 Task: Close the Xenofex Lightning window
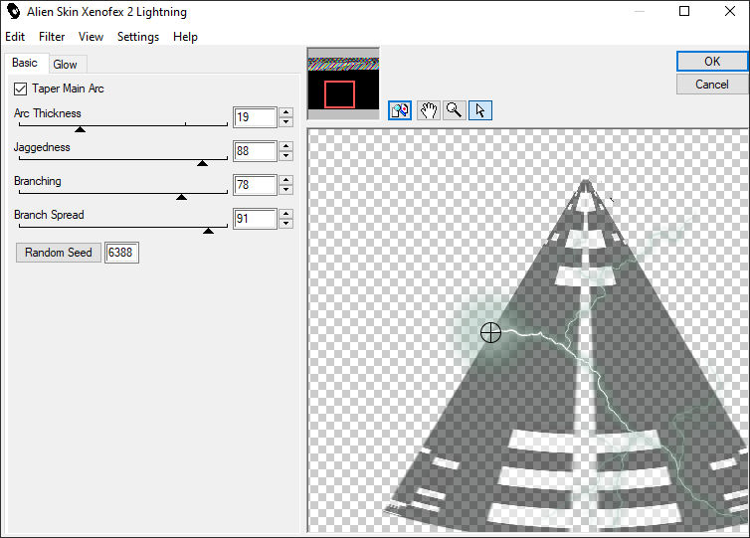coord(729,11)
